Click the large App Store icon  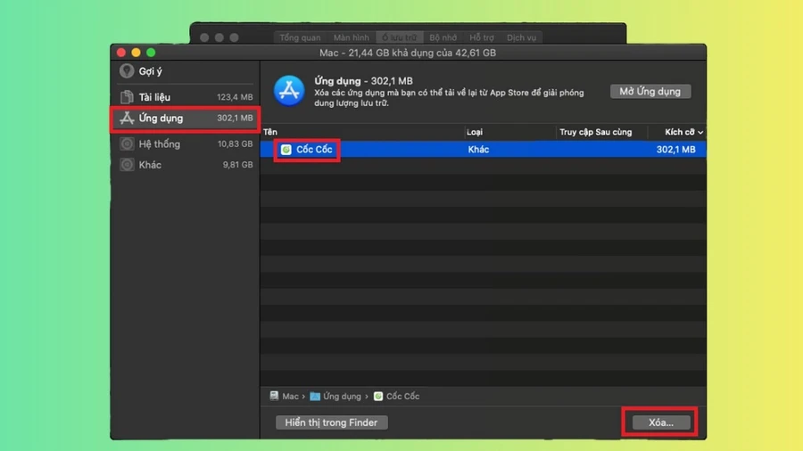coord(289,91)
